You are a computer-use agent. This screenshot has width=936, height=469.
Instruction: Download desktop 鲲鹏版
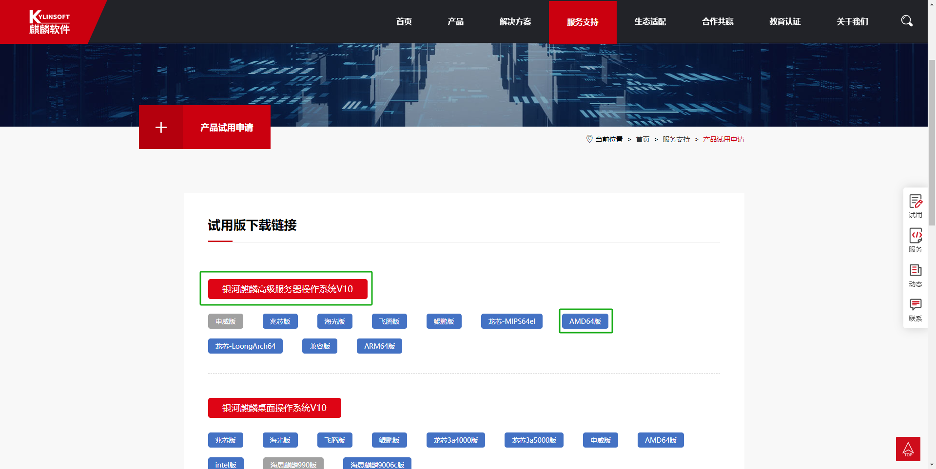tap(390, 440)
